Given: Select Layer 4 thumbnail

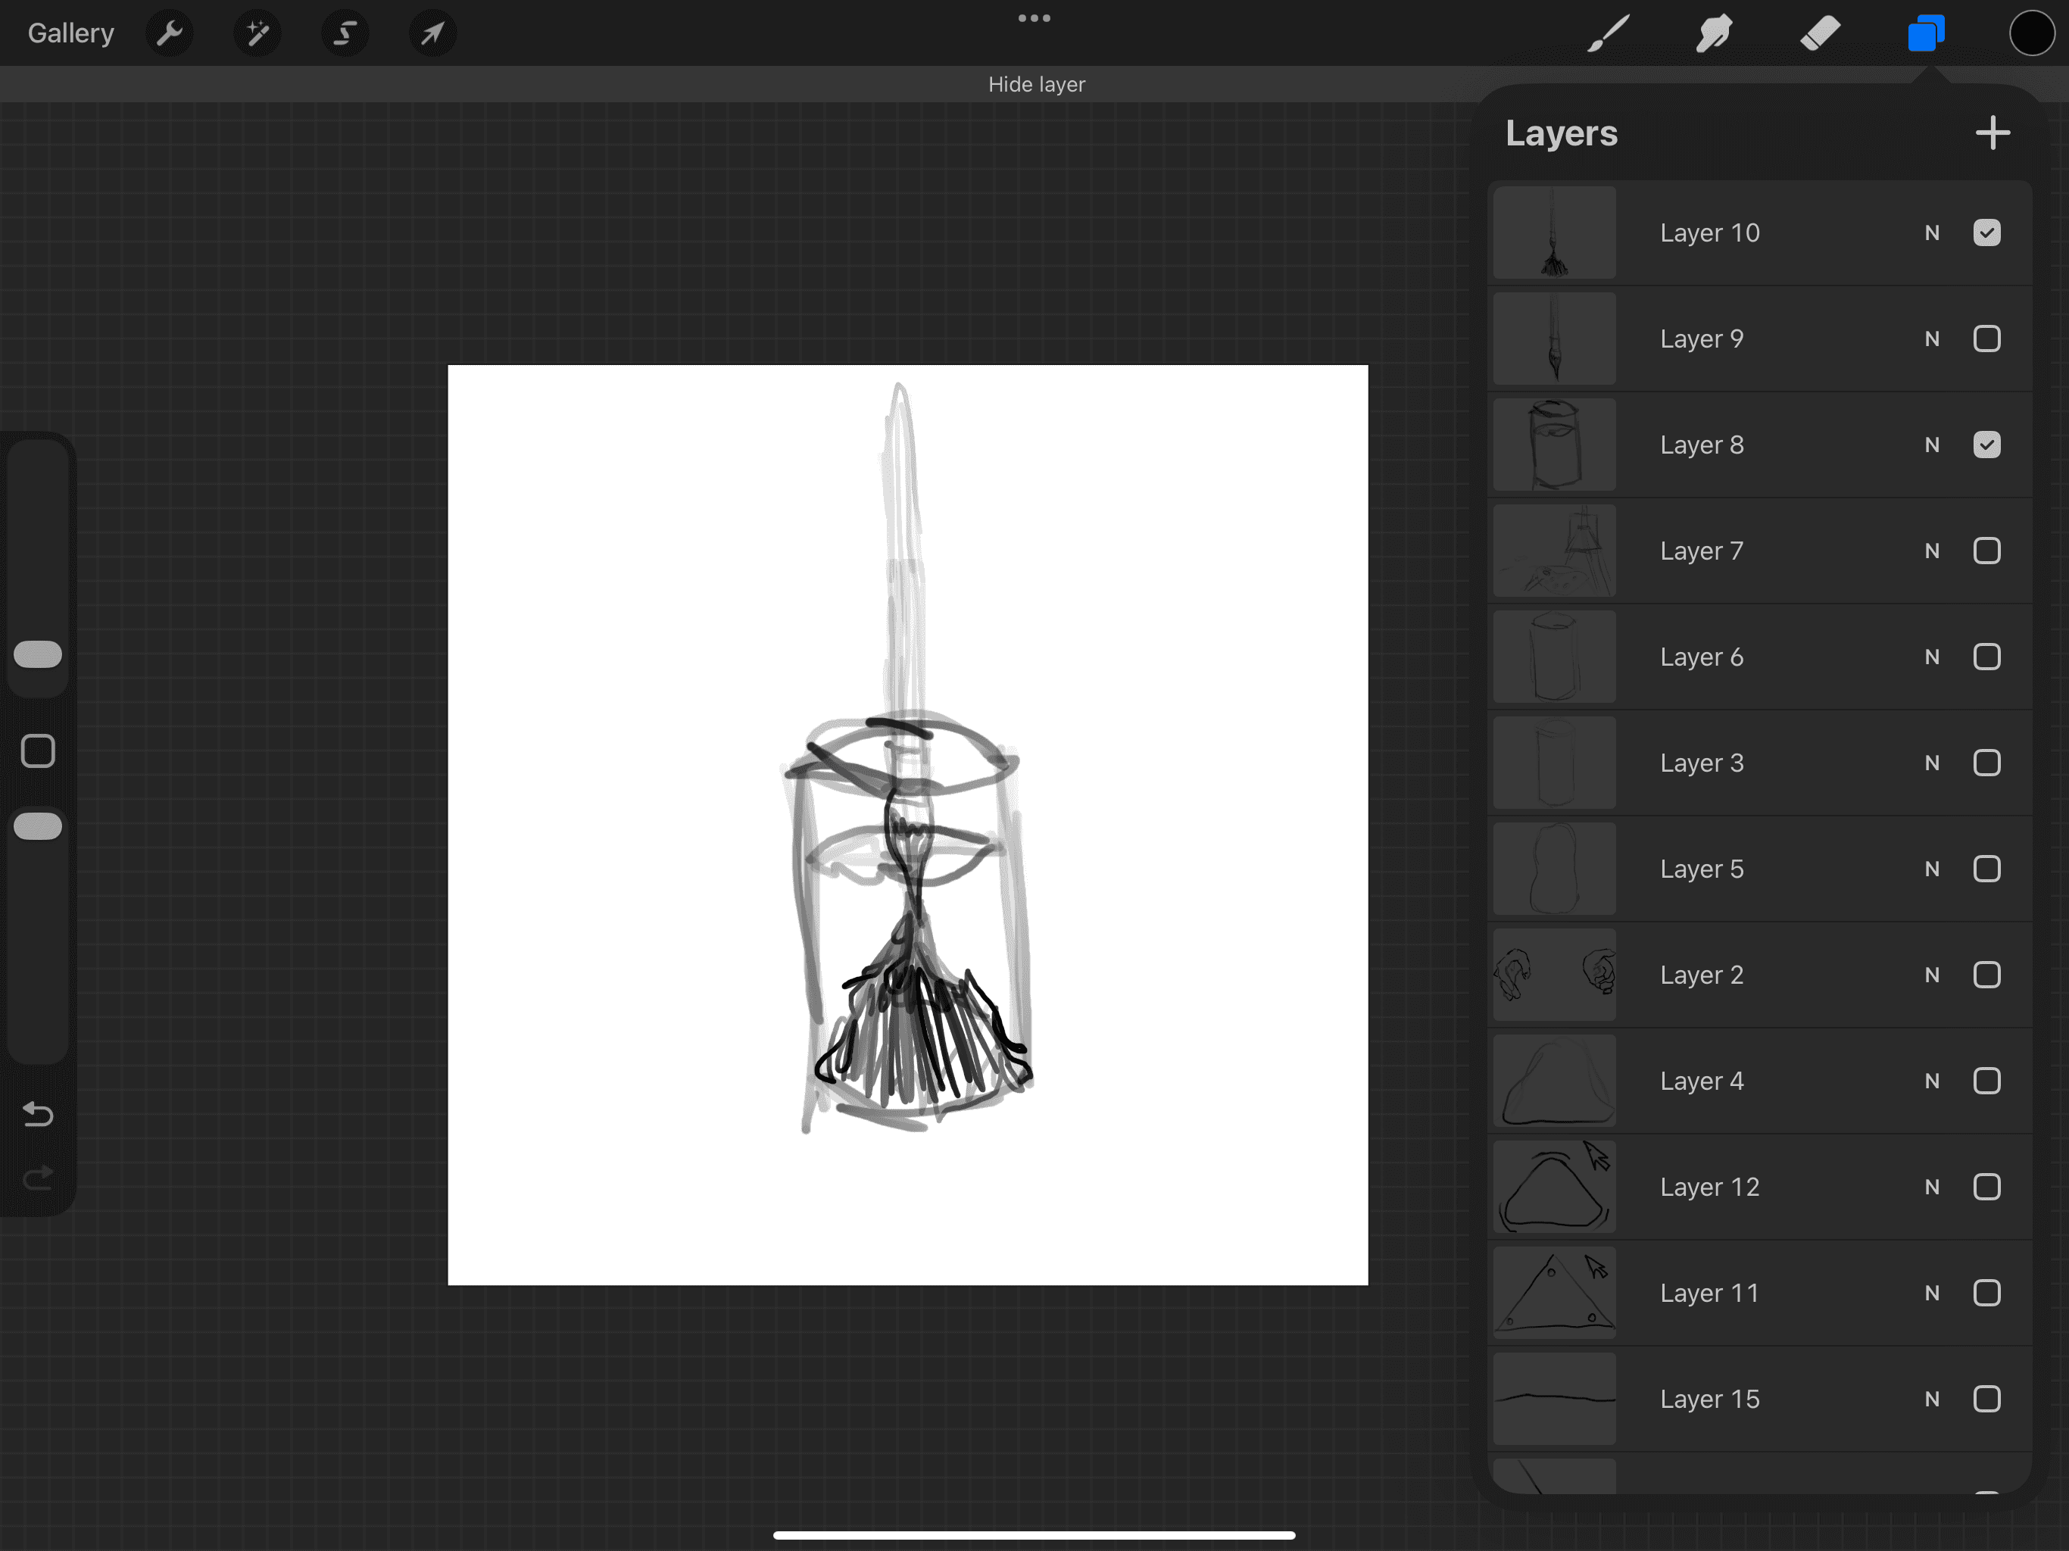Looking at the screenshot, I should click(x=1553, y=1081).
